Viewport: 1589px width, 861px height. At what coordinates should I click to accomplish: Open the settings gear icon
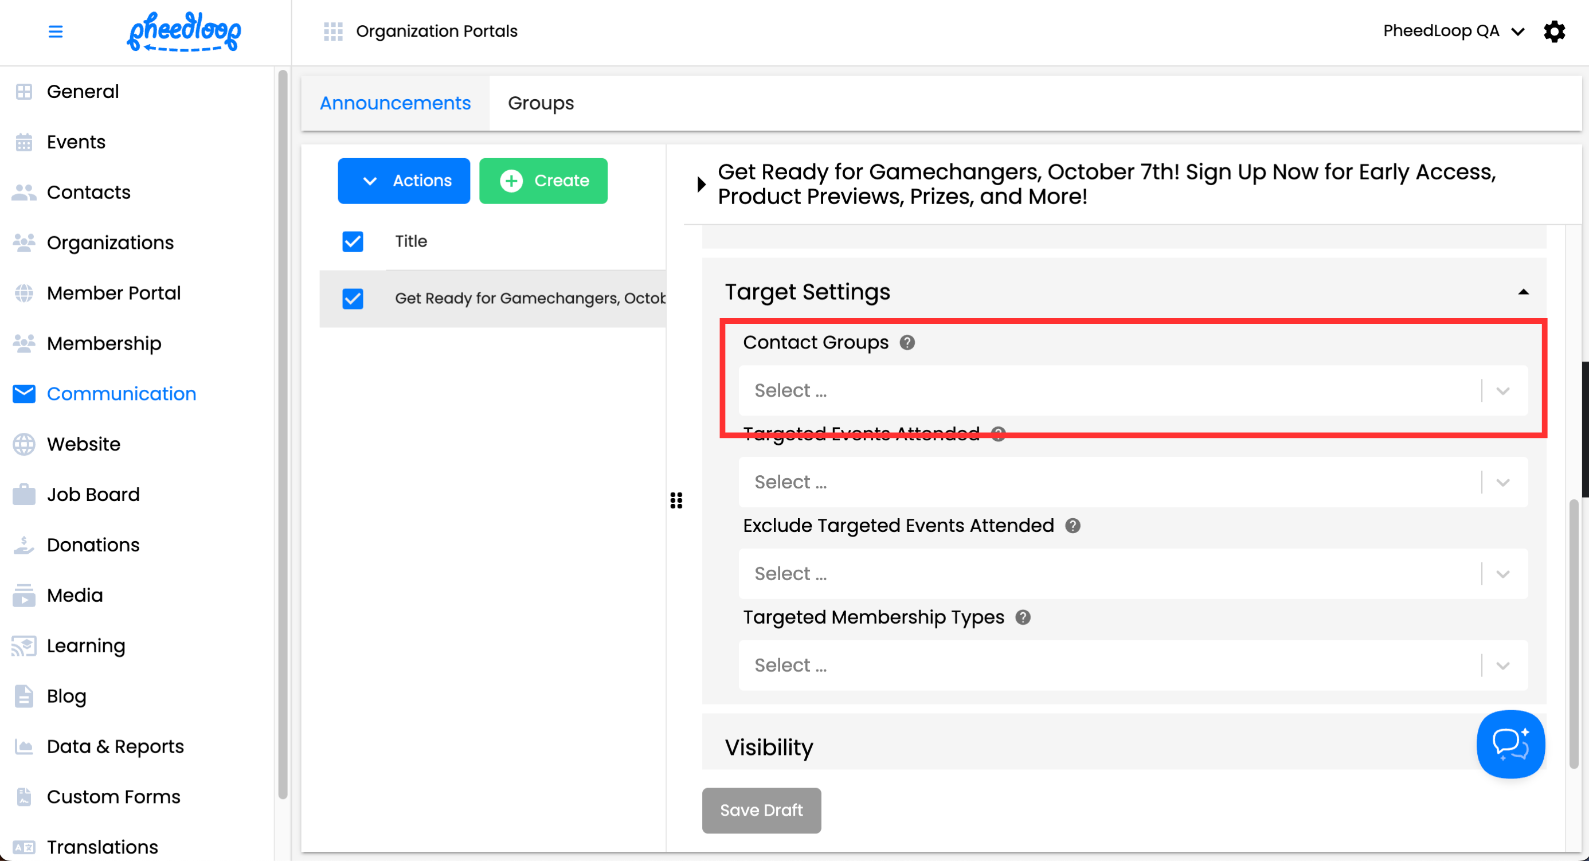1554,32
